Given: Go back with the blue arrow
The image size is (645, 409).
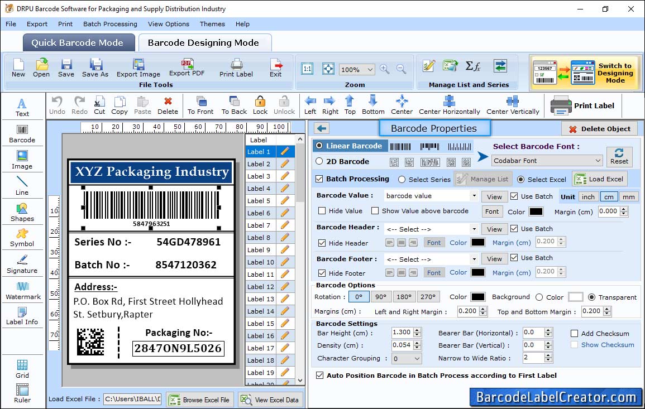Looking at the screenshot, I should (322, 128).
